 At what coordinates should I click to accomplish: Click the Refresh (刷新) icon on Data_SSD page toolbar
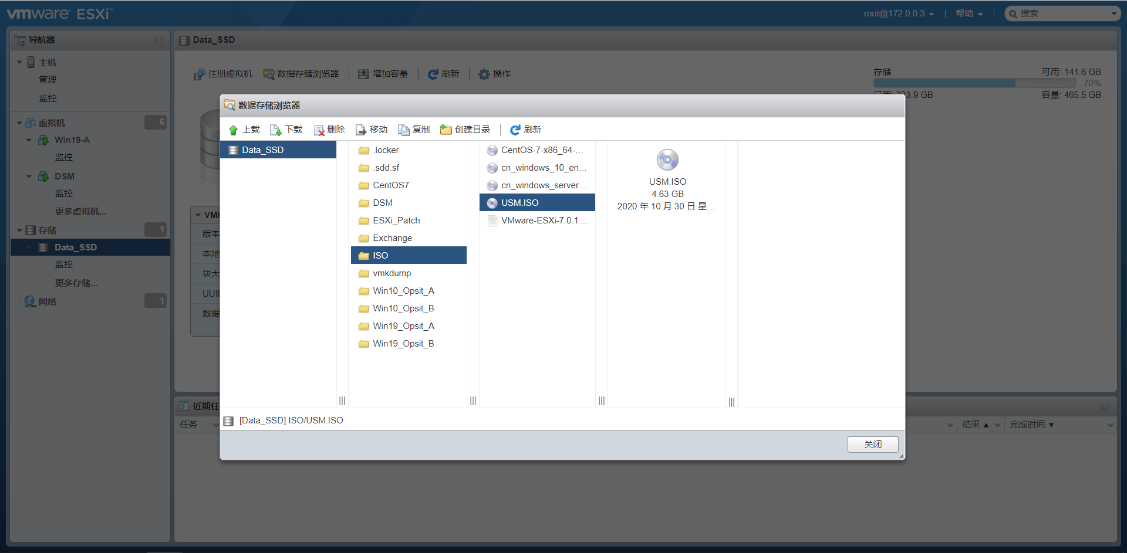tap(433, 74)
